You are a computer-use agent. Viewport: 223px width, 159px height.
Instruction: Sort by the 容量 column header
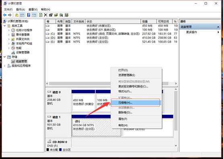pos(149,21)
